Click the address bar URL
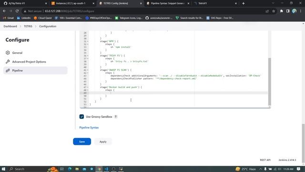This screenshot has height=172, width=305. (70, 11)
